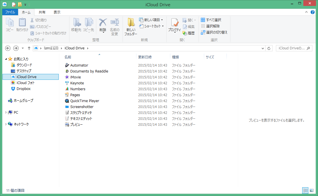Viewport: 318px width, 196px height.
Task: Click Select all (すべて選択)
Action: point(211,20)
